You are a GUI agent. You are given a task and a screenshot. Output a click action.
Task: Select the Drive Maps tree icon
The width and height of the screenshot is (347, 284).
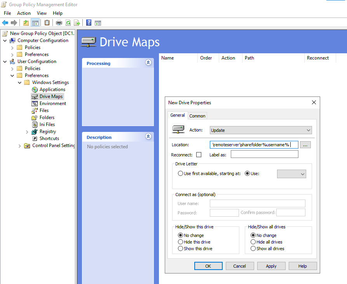click(x=35, y=96)
